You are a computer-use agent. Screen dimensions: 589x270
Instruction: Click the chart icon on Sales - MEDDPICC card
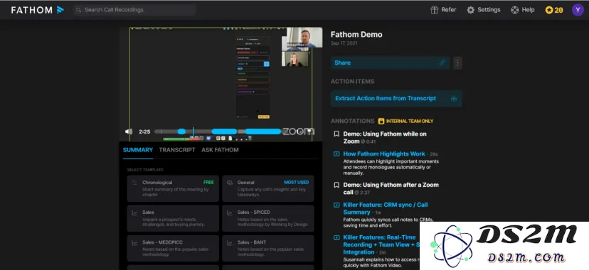pos(134,242)
